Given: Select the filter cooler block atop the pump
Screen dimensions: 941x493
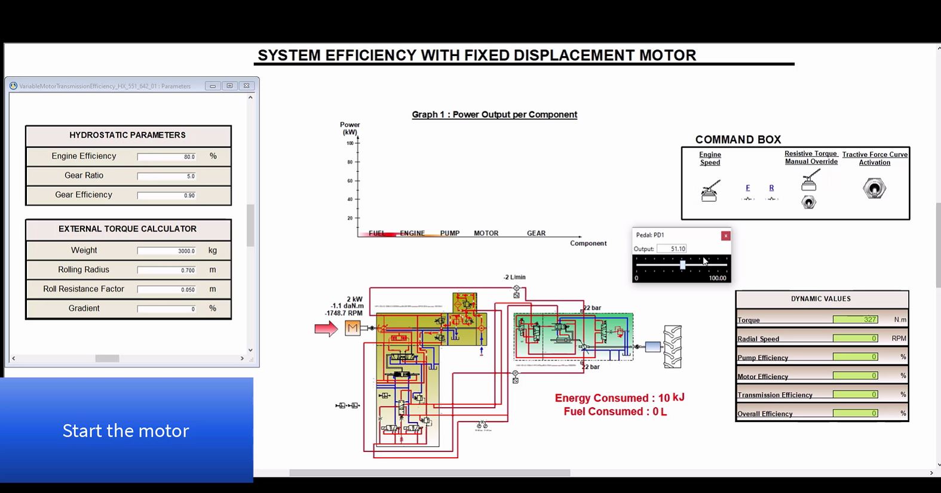Looking at the screenshot, I should click(x=465, y=303).
